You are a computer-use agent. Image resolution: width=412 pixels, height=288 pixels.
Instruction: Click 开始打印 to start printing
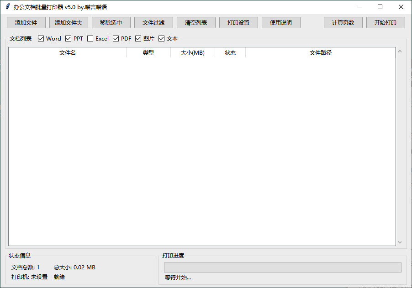click(386, 22)
